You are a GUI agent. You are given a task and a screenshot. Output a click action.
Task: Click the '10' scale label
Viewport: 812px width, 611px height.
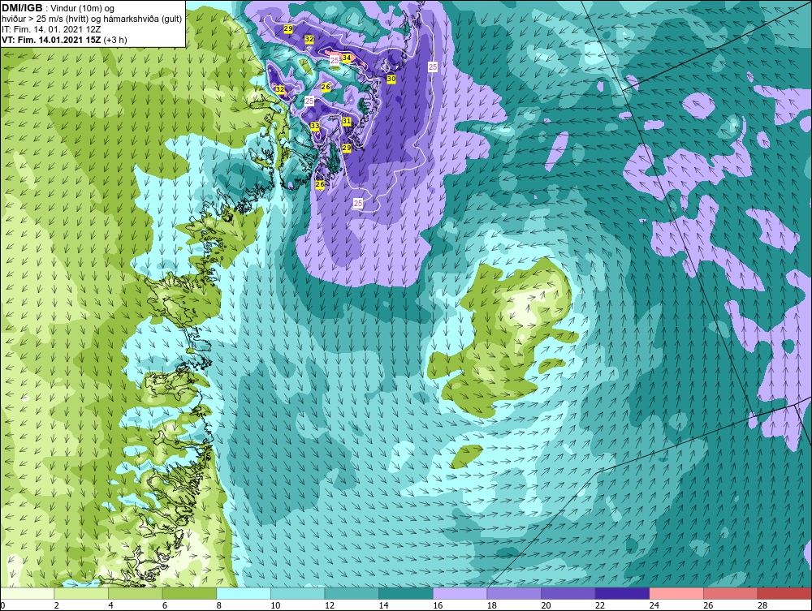(x=275, y=605)
